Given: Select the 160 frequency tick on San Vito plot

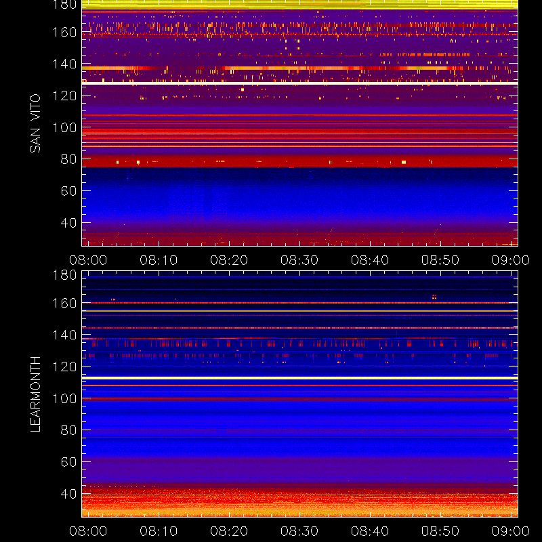Looking at the screenshot, I should coord(64,32).
